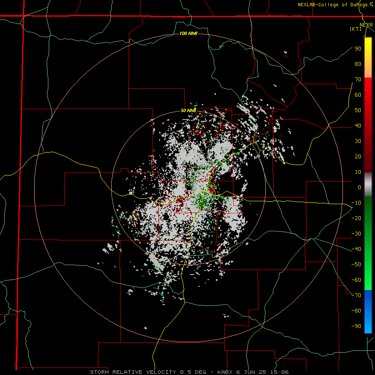Click the -80 value on the velocity scale
Image resolution: width=375 pixels, height=375 pixels.
tap(356, 311)
